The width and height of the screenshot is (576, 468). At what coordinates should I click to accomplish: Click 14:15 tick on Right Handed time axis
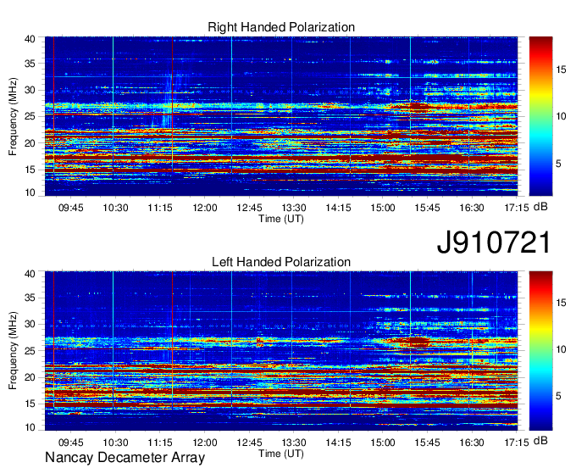click(338, 208)
